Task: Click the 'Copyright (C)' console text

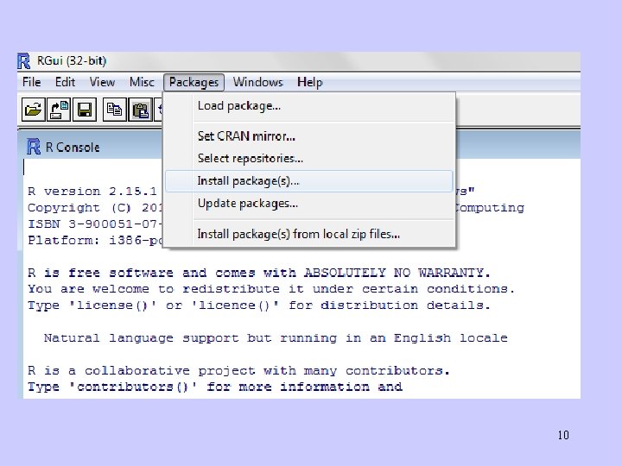Action: (95, 208)
